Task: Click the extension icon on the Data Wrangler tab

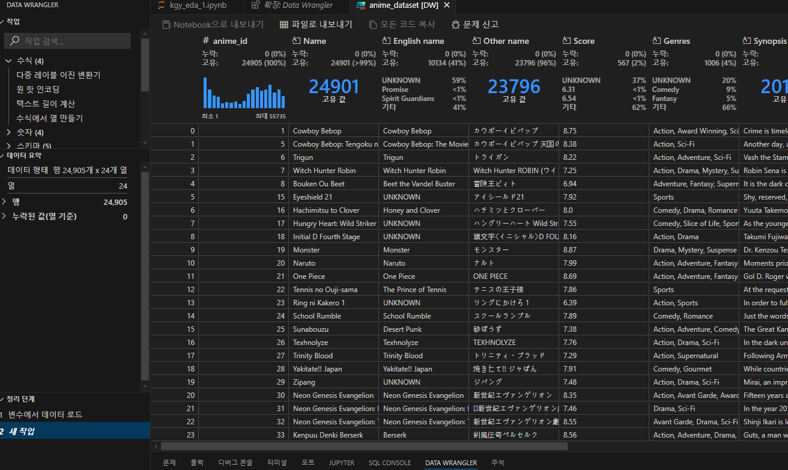Action: pyautogui.click(x=256, y=5)
